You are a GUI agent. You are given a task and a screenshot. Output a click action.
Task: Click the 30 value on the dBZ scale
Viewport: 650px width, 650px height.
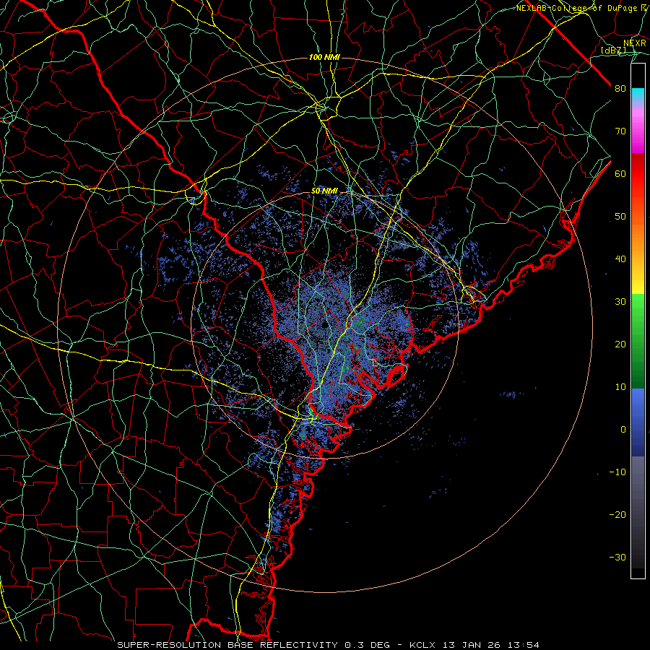(x=620, y=302)
